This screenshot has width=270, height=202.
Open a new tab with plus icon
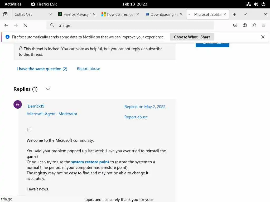234,14
